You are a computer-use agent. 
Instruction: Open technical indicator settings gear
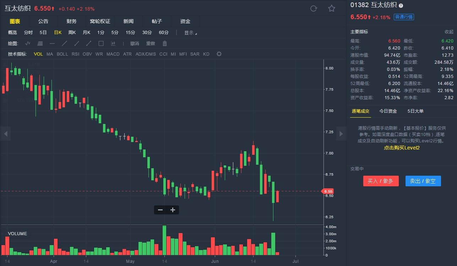(x=219, y=54)
